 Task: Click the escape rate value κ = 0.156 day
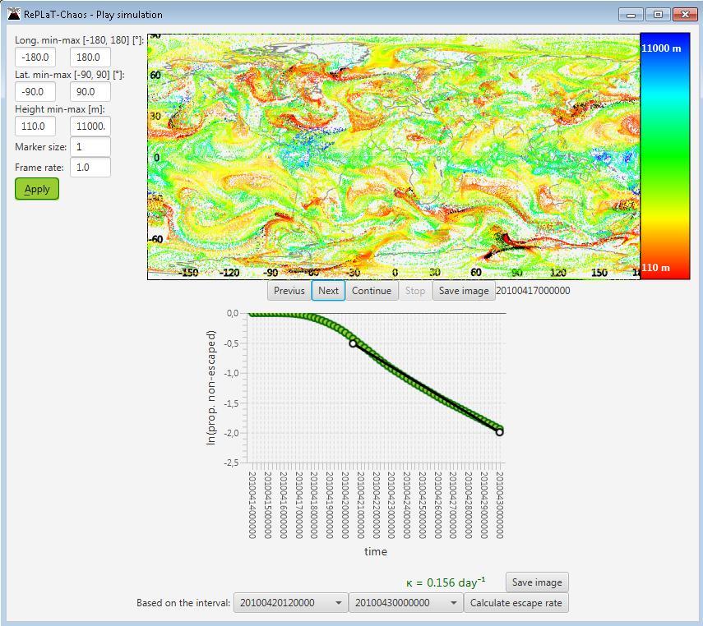pyautogui.click(x=446, y=582)
